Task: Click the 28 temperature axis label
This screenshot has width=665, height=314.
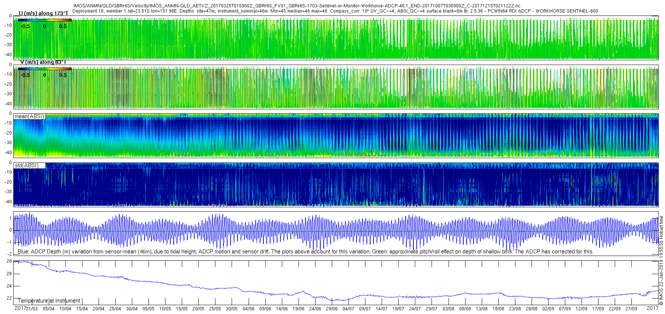Action: coord(9,261)
